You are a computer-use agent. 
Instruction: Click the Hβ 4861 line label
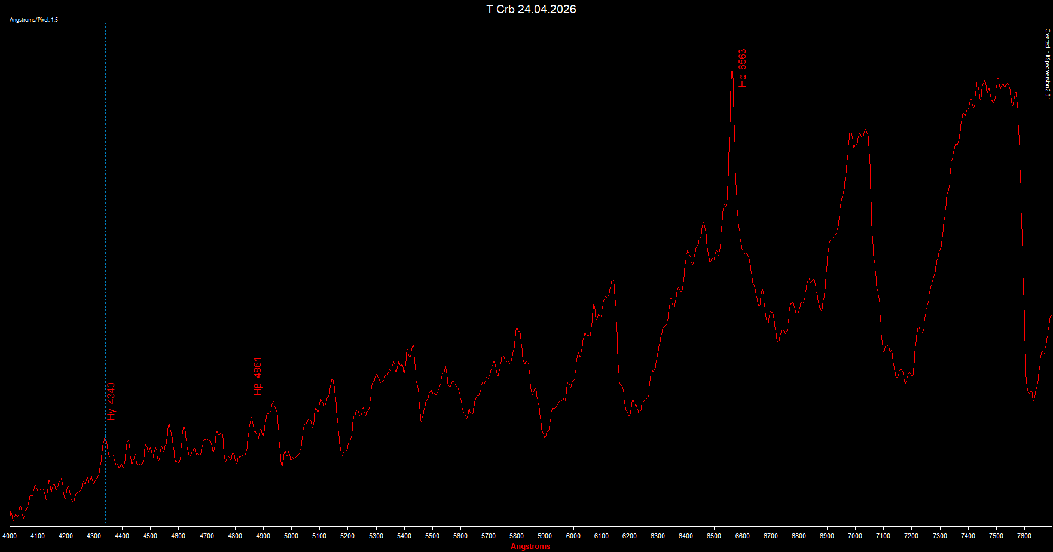coord(258,376)
